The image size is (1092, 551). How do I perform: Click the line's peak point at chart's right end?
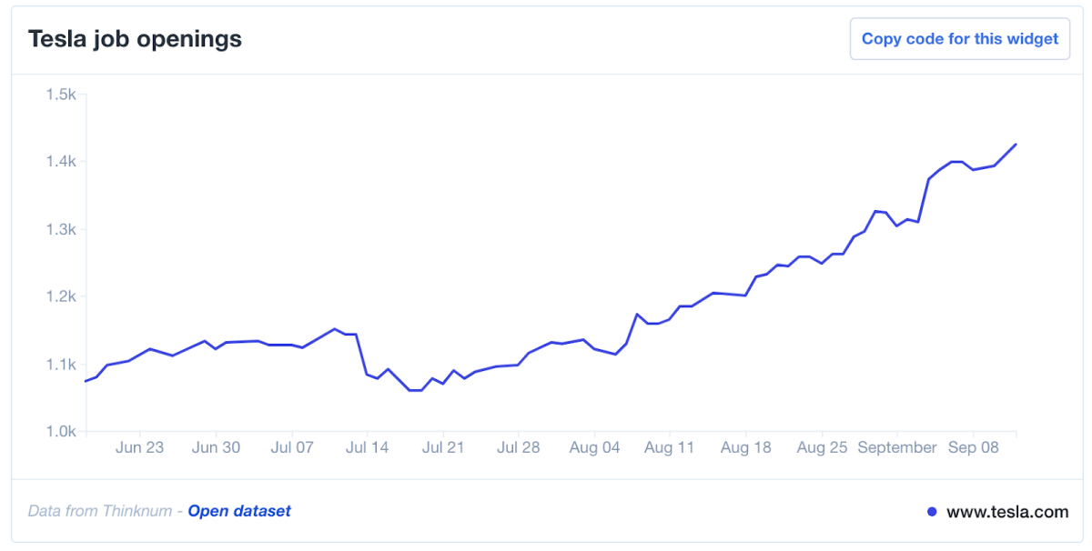point(1016,145)
